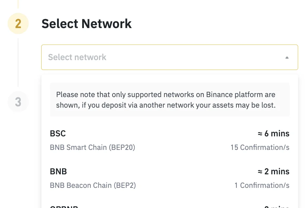Click the 15 Confirmation/s label
This screenshot has height=208, width=307.
pyautogui.click(x=260, y=147)
